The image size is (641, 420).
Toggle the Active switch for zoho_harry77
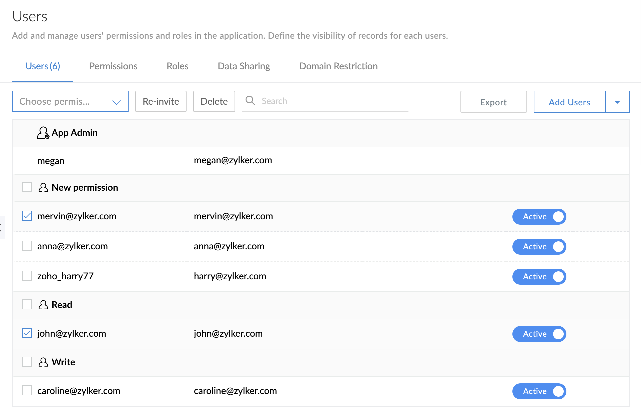539,277
